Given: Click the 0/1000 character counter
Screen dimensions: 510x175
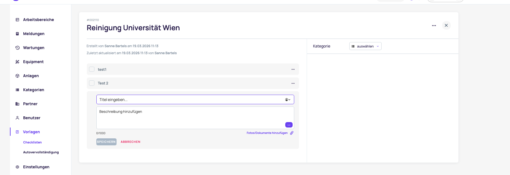Looking at the screenshot, I should (101, 133).
